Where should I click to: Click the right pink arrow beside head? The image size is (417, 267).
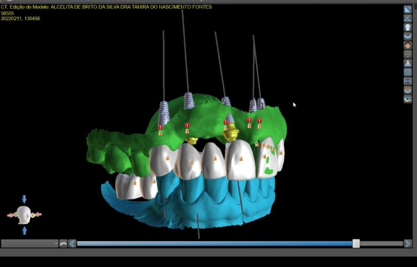tap(38, 215)
